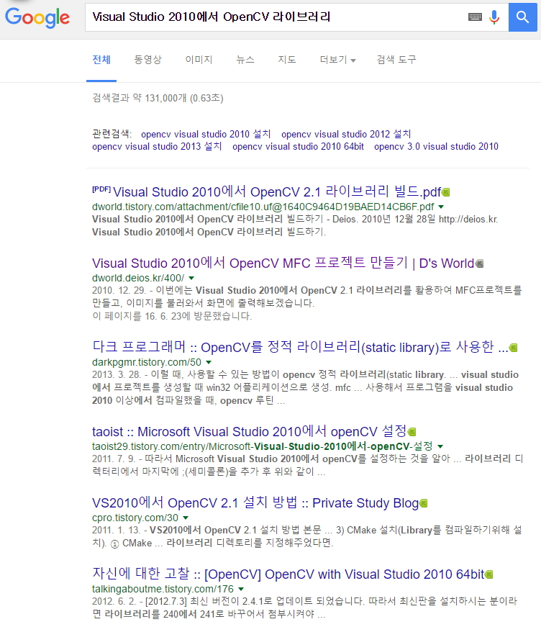Open dropdown arrow beside cpro.tistory.com/30
The image size is (541, 627).
(x=186, y=518)
